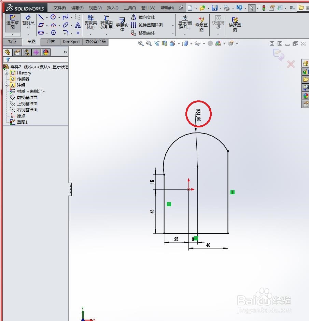
Task: Click Move Entities (移动实体)
Action: pos(143,33)
